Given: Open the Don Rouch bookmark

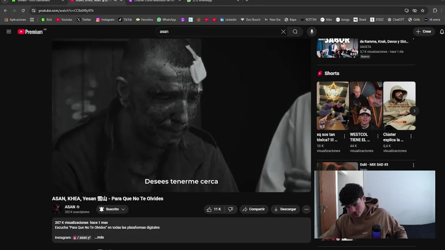Looking at the screenshot, I should (250, 20).
